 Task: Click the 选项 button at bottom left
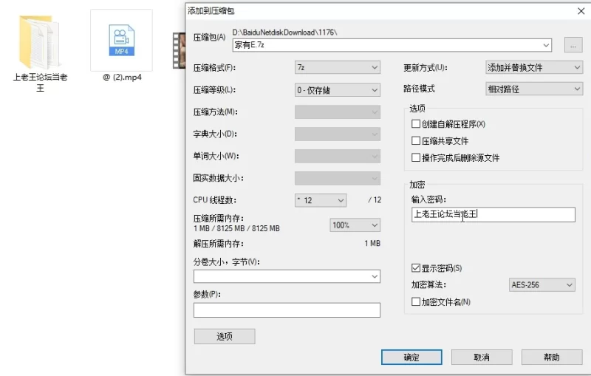pyautogui.click(x=225, y=336)
